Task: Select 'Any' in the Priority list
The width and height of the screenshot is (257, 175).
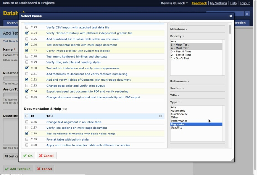Action: pos(196,41)
